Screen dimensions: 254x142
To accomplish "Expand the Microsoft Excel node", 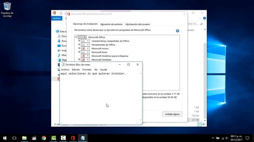I will pos(79,52).
